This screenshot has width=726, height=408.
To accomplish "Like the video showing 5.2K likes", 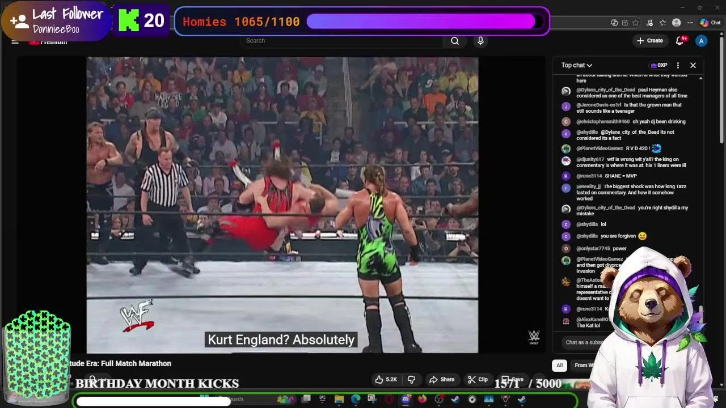I will click(386, 380).
